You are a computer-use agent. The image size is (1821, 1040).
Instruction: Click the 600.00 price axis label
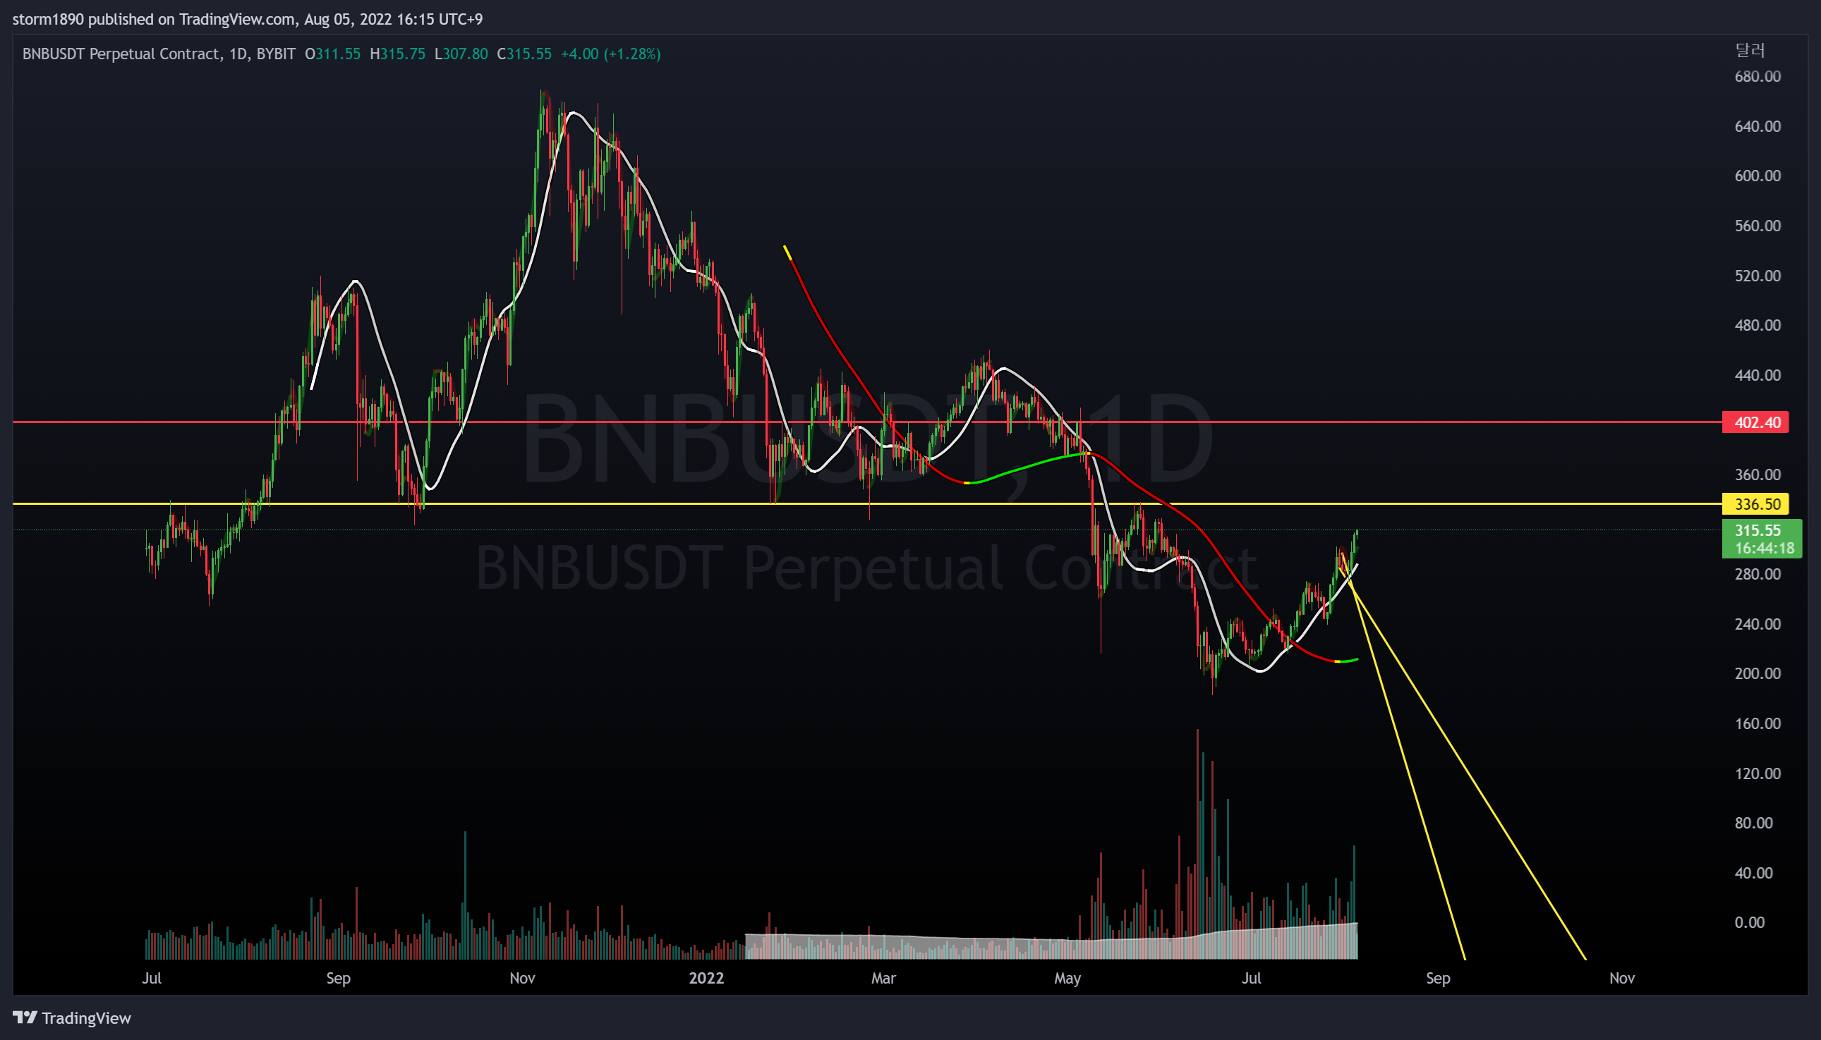pyautogui.click(x=1758, y=176)
